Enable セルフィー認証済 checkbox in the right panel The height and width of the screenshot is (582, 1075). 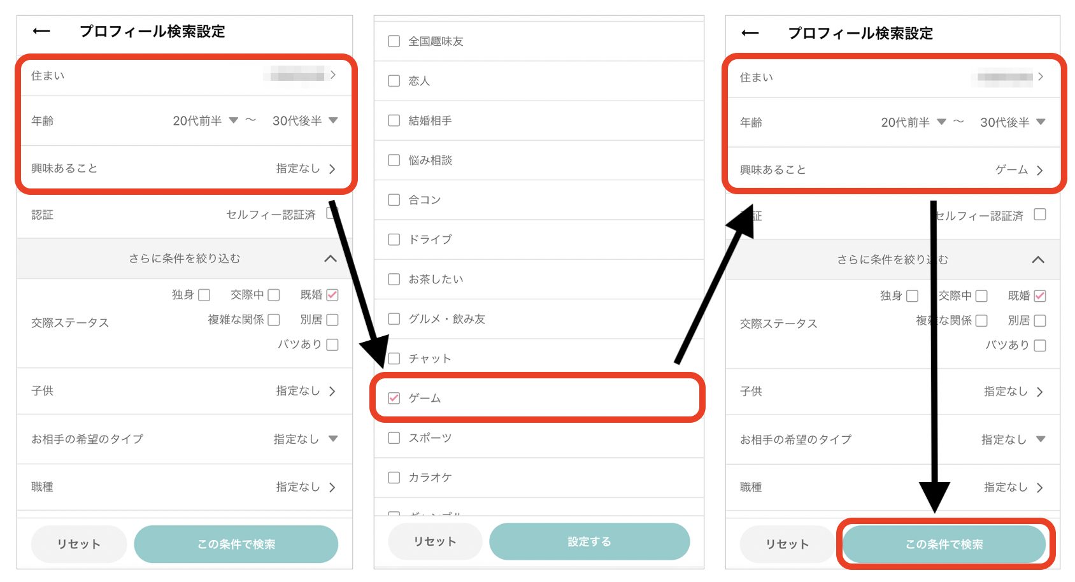click(x=1040, y=215)
